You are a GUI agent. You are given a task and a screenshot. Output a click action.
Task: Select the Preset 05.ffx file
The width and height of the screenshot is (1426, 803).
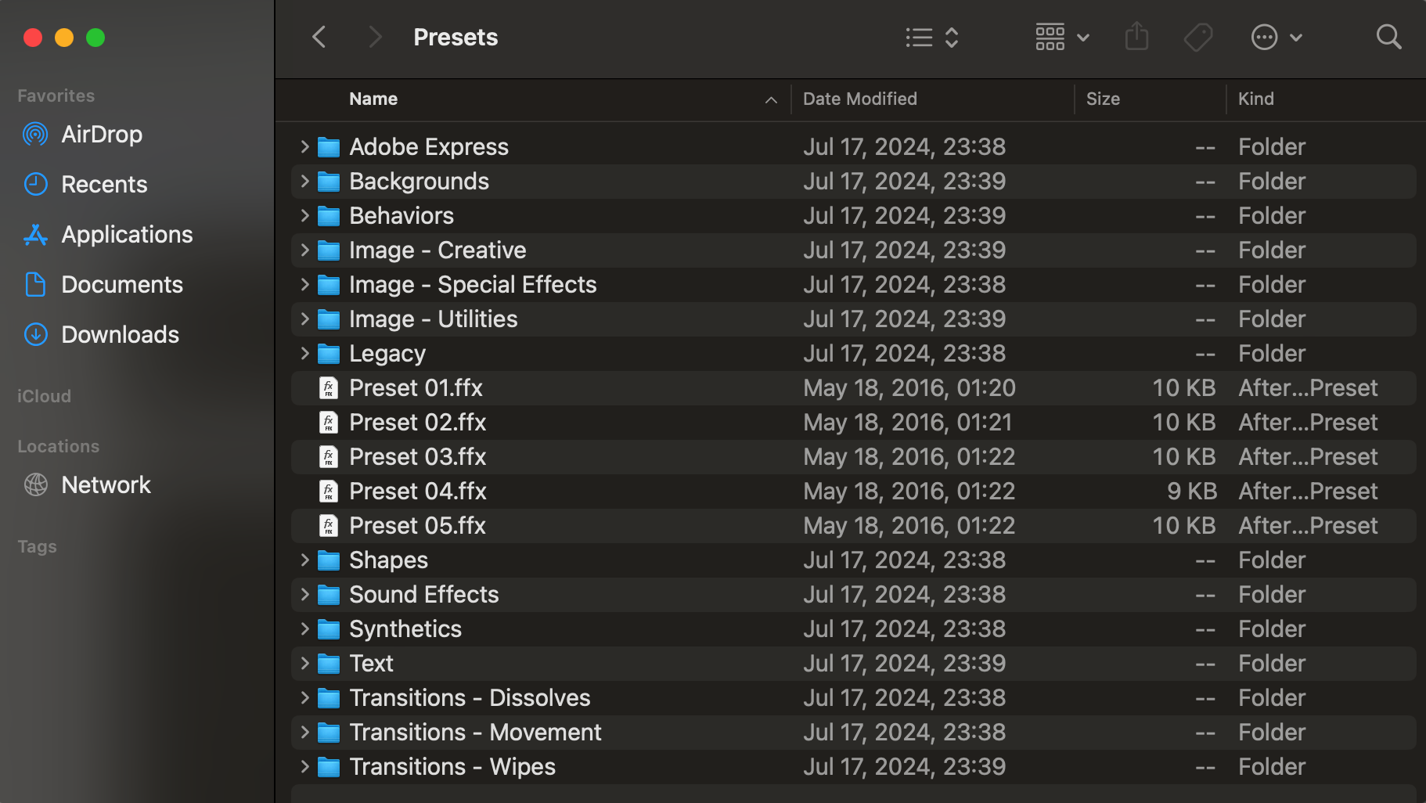point(417,526)
